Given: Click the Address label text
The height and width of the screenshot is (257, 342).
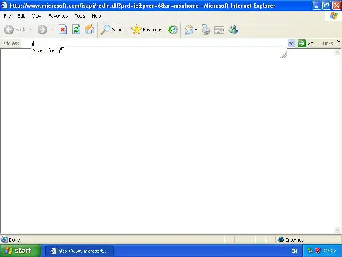Looking at the screenshot, I should tap(10, 43).
